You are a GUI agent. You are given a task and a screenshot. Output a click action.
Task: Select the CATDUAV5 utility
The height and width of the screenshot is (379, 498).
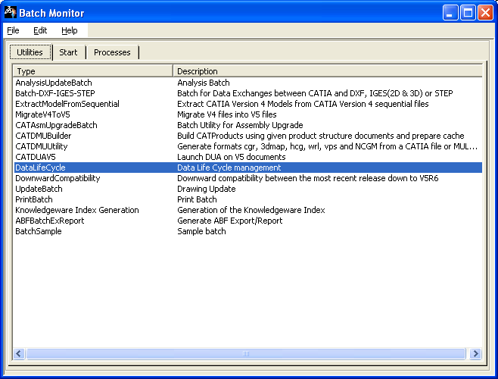tap(36, 157)
